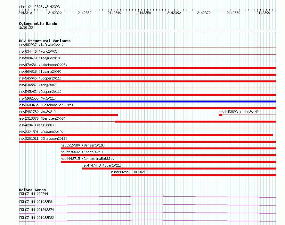Select the 1p36.33 cytogenetic band label
Screen dimensions: 285x225
[x=26, y=27]
